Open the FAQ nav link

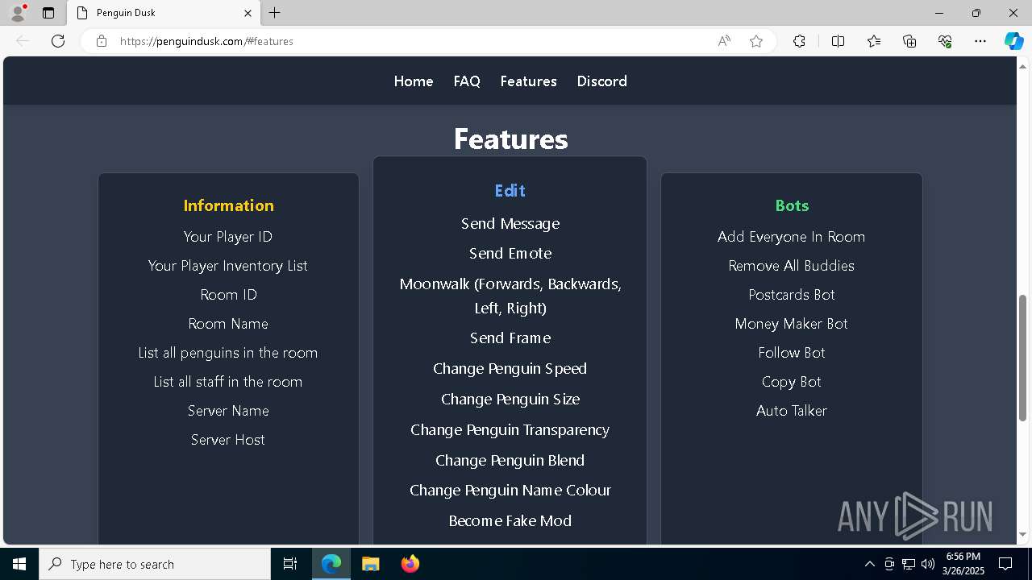pyautogui.click(x=467, y=81)
